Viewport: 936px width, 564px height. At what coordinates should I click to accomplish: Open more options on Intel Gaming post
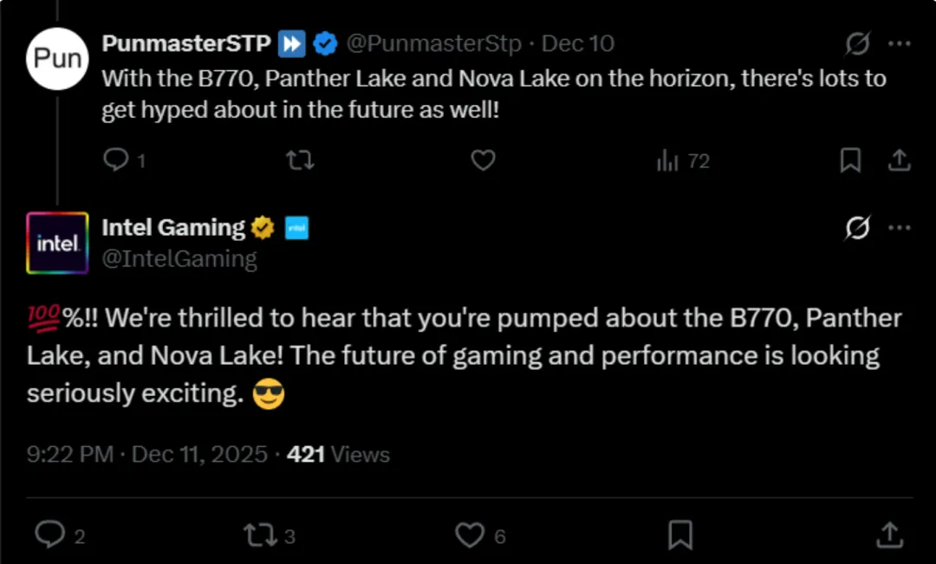click(900, 228)
